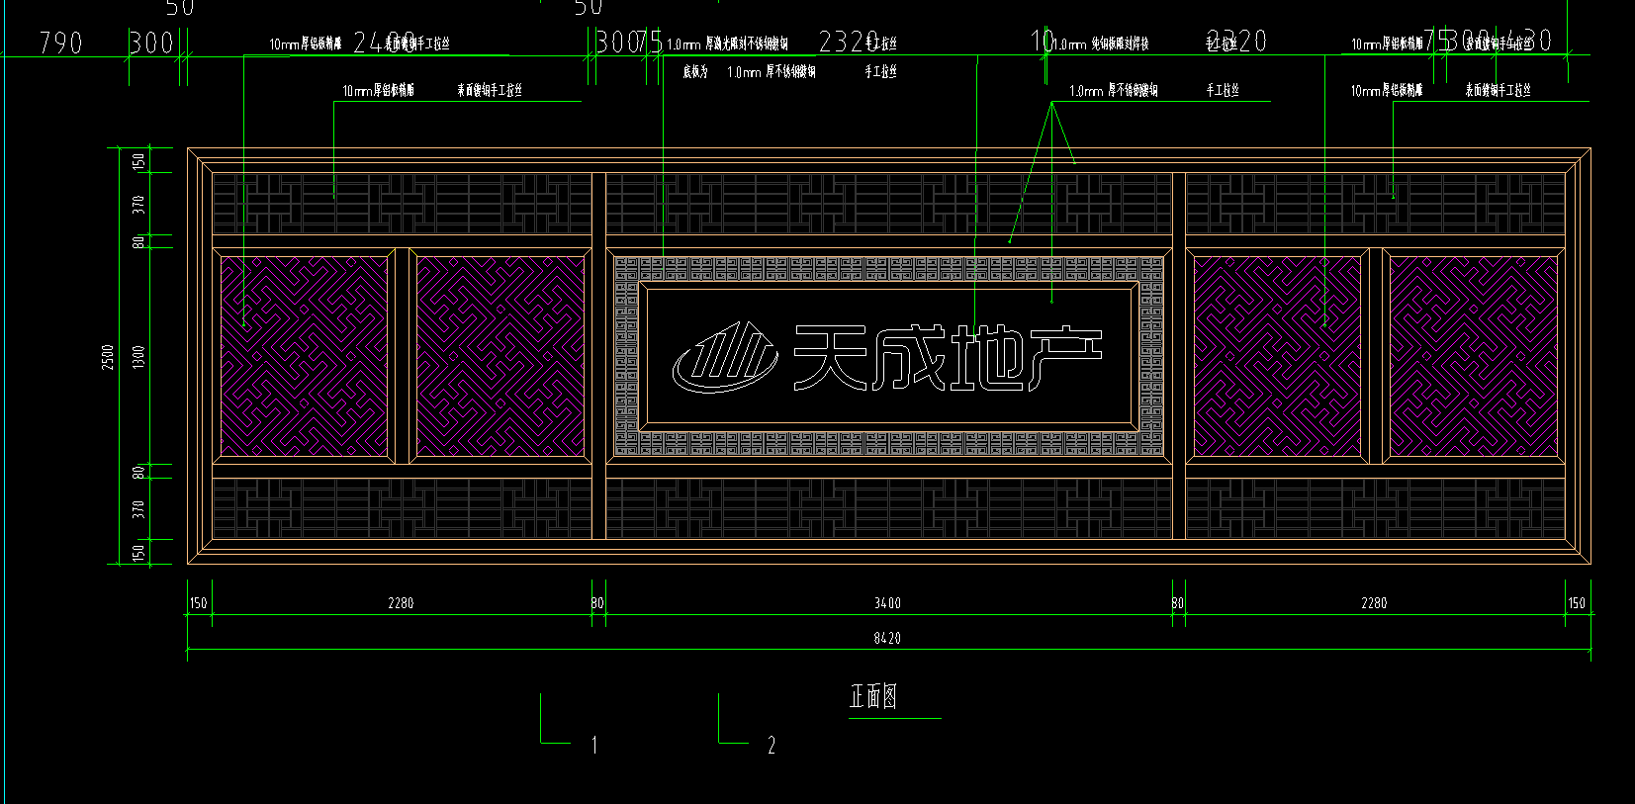Select the 1300 vertical dimension text

click(x=138, y=357)
